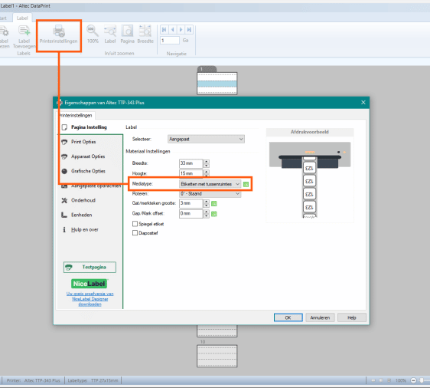Click the Testpagina button
The width and height of the screenshot is (430, 388).
(90, 267)
